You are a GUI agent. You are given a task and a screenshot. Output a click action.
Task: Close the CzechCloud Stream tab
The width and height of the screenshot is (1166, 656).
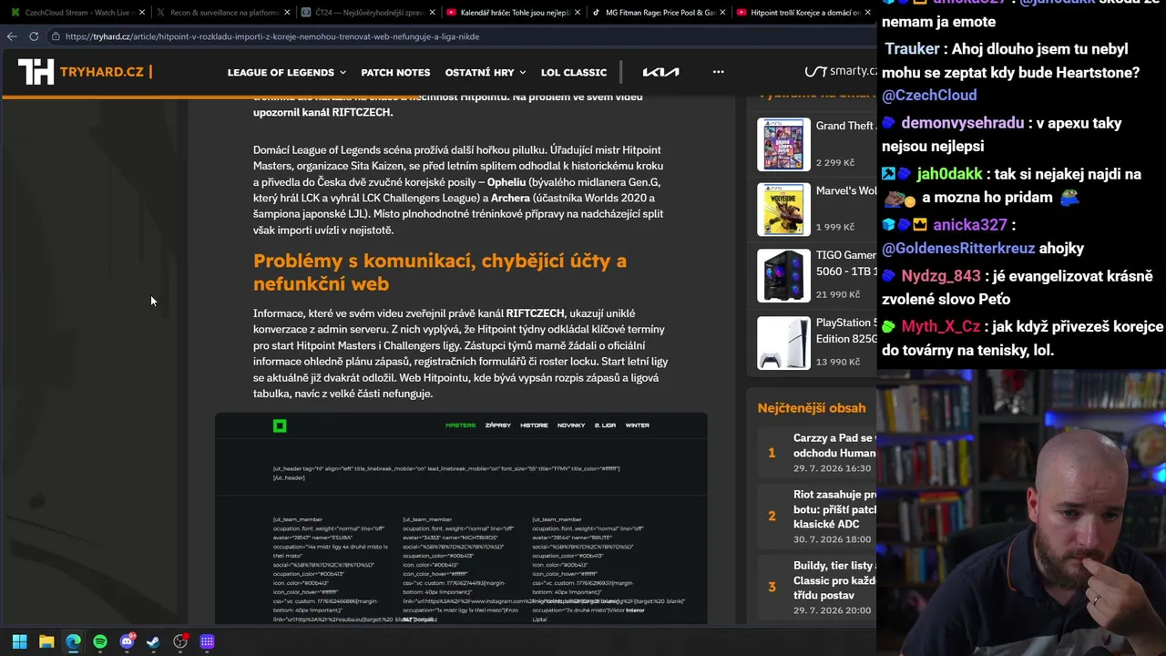(x=142, y=13)
